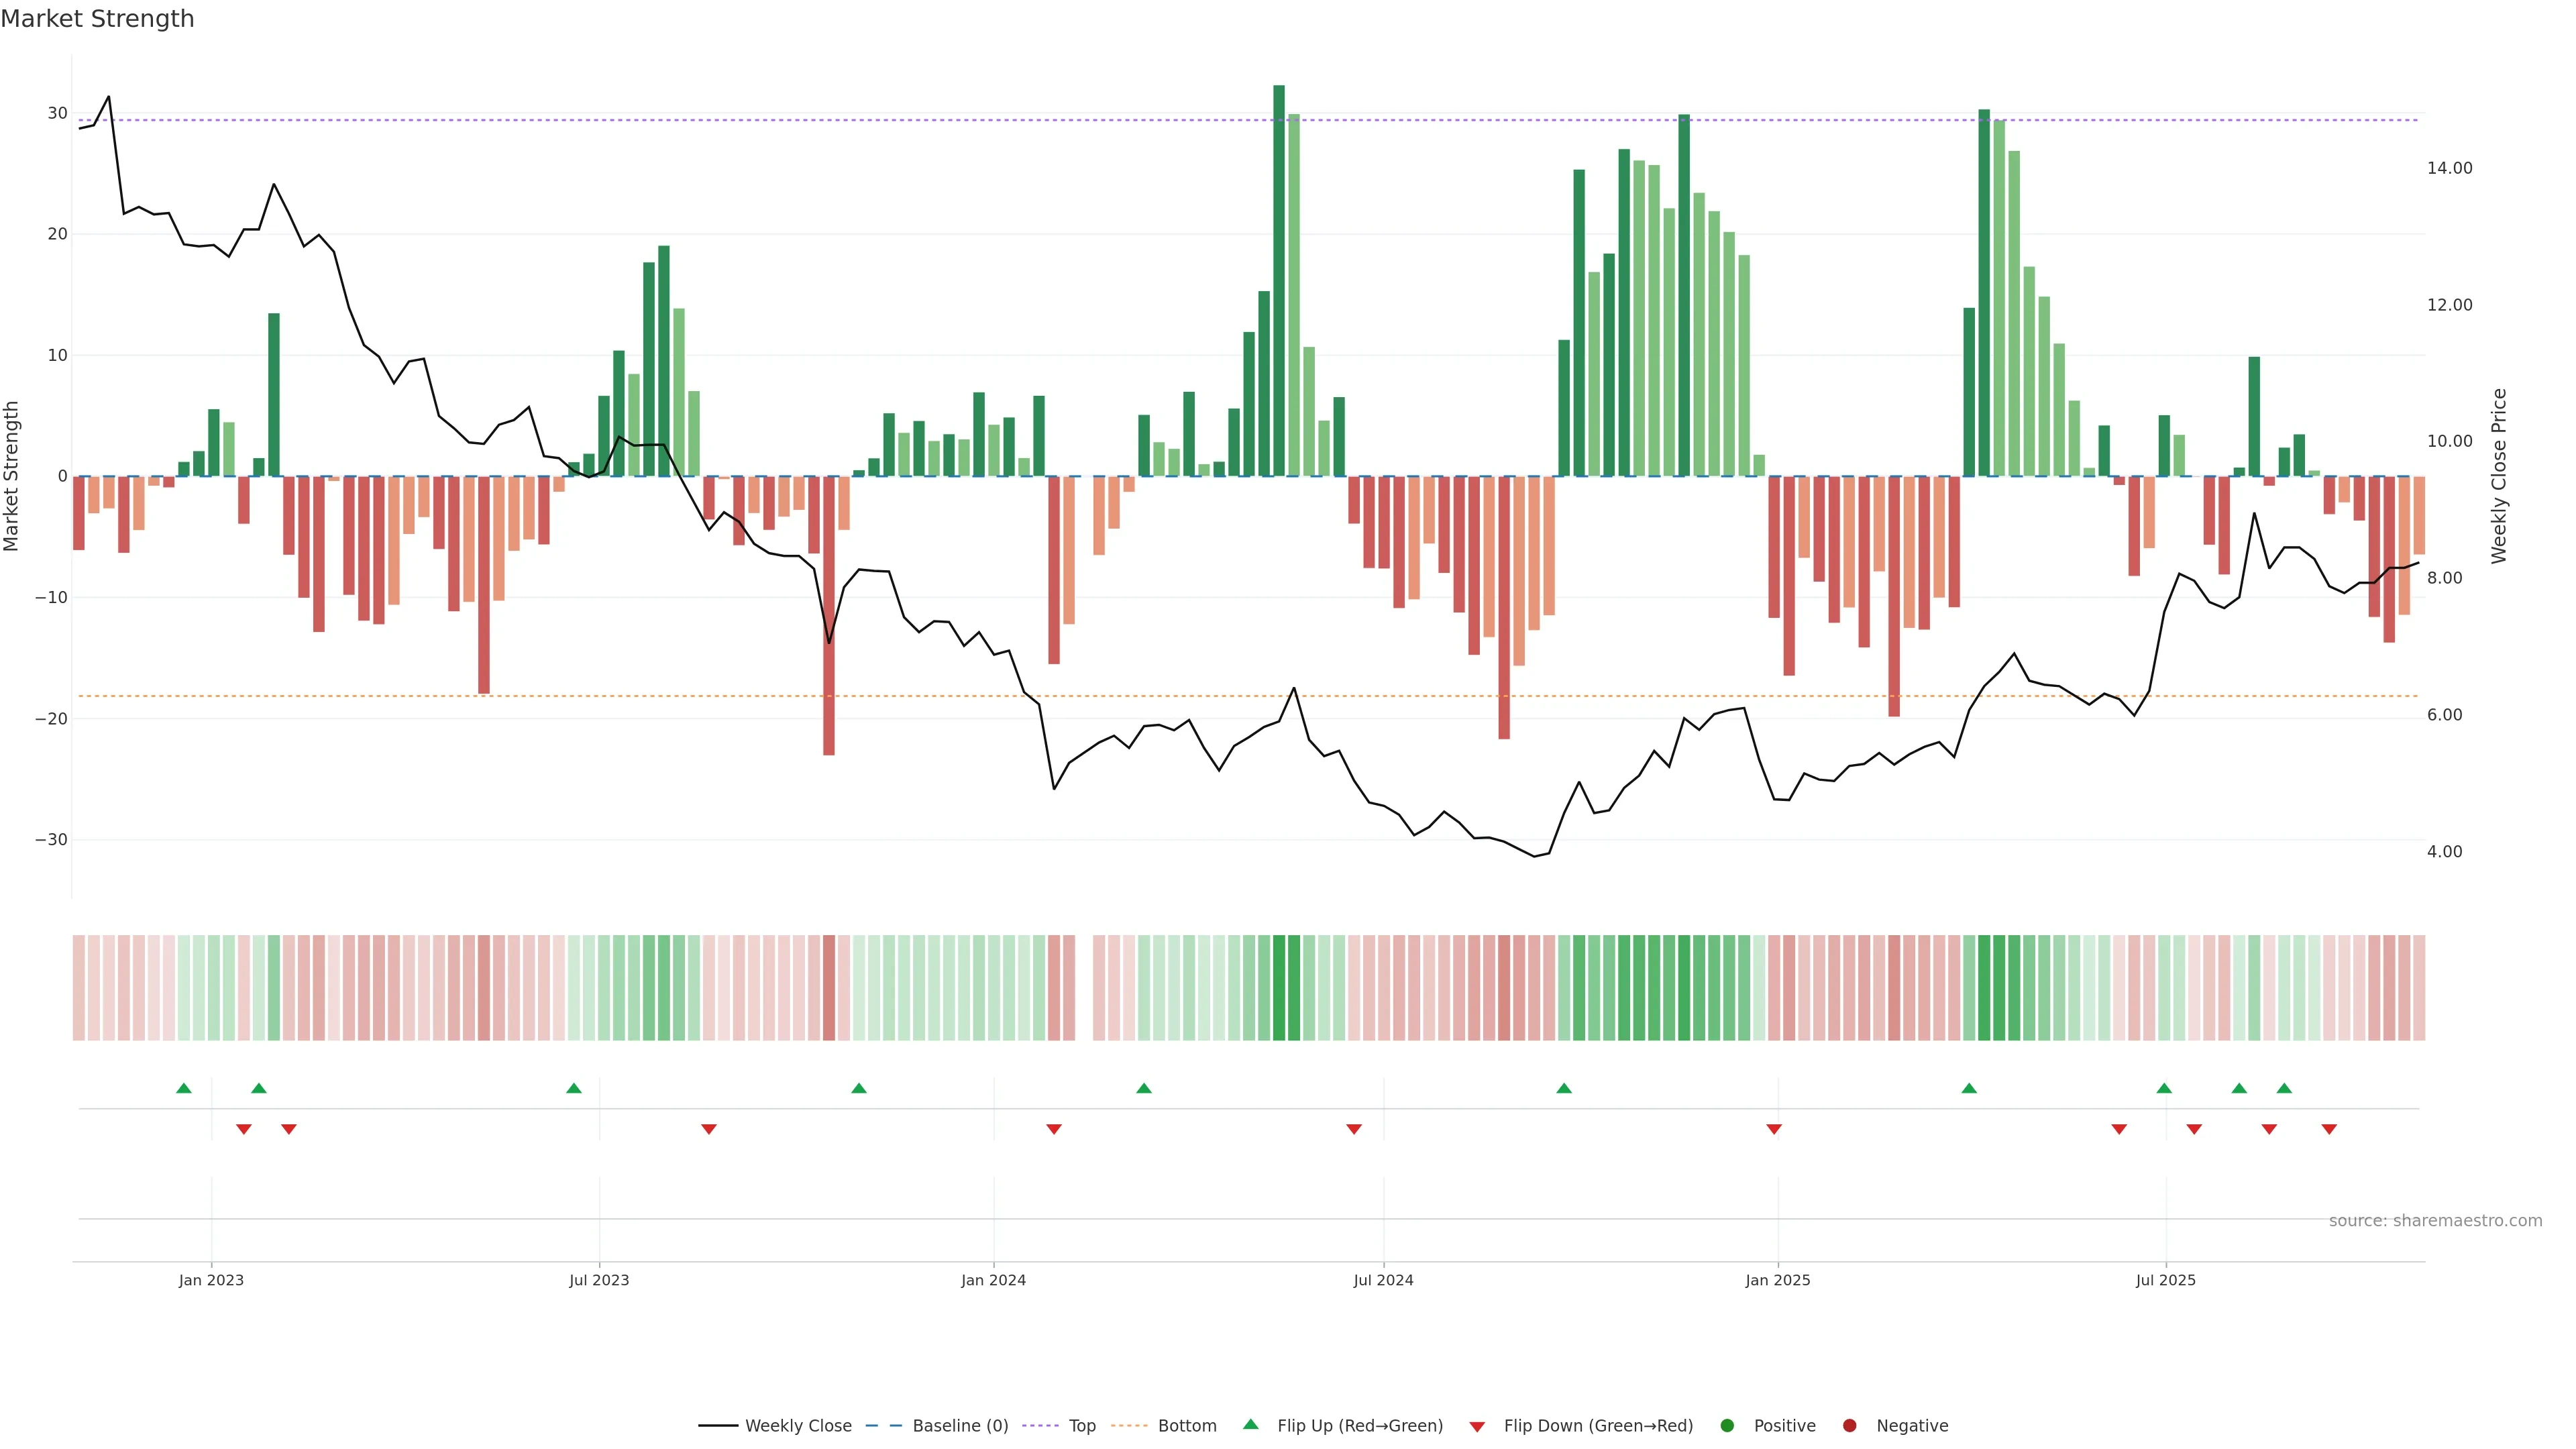Click the tallest dark green bar above 30
The image size is (2576, 1449).
[1279, 280]
